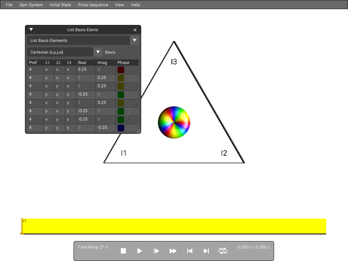Skip back to the sequence start
The height and width of the screenshot is (261, 348).
point(189,251)
